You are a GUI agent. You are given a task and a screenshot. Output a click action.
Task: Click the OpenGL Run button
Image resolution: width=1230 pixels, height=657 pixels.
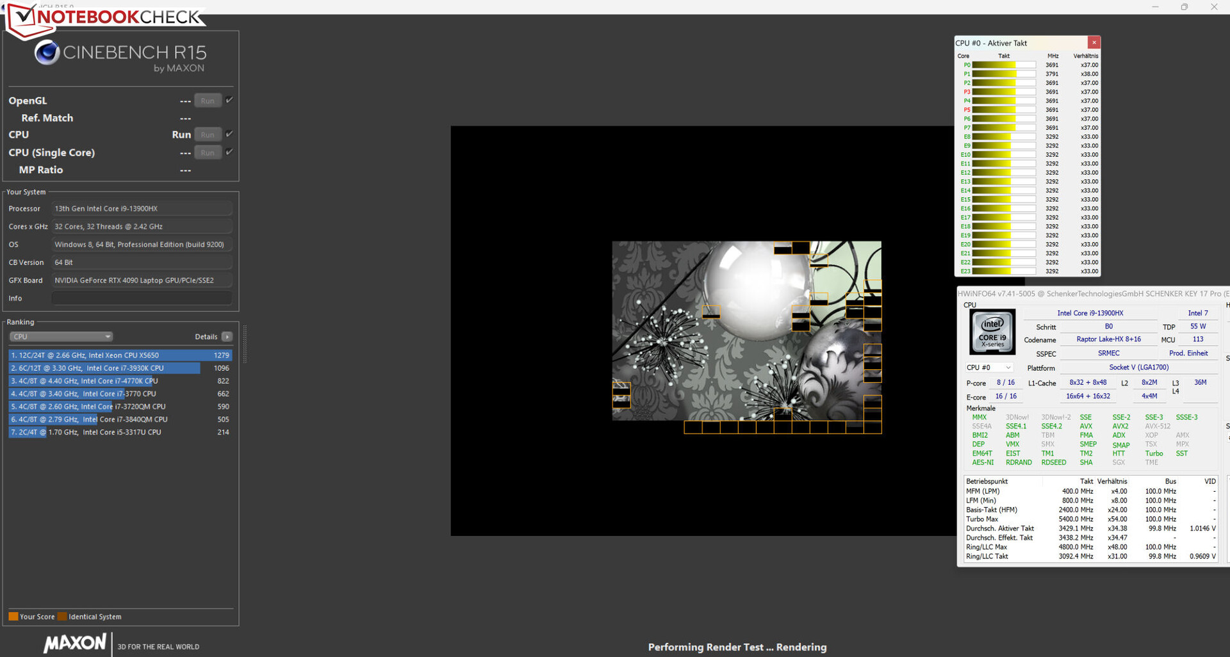pos(208,101)
